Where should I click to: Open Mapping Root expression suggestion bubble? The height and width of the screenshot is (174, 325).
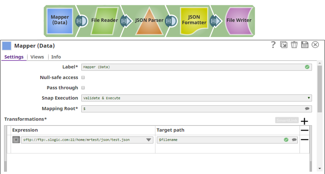point(307,109)
